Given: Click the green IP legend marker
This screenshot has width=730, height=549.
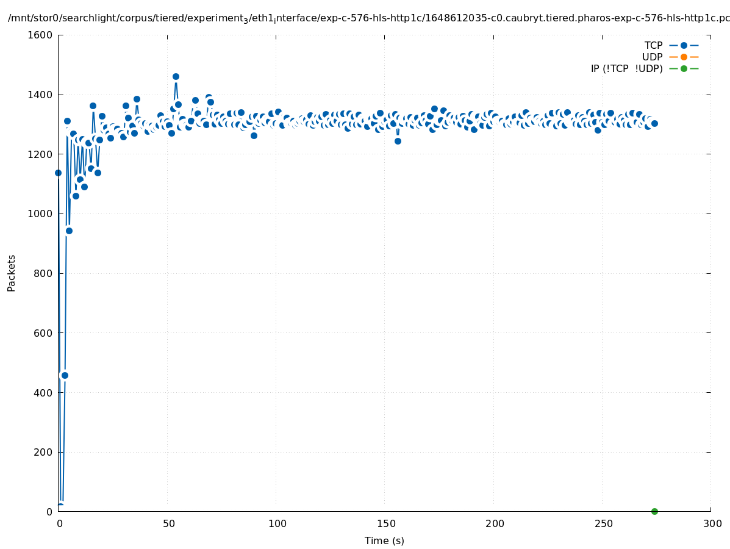Looking at the screenshot, I should click(x=684, y=68).
